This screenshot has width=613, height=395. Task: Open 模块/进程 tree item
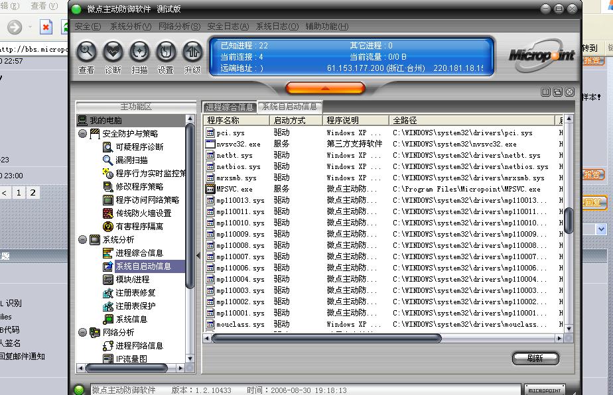[x=133, y=280]
